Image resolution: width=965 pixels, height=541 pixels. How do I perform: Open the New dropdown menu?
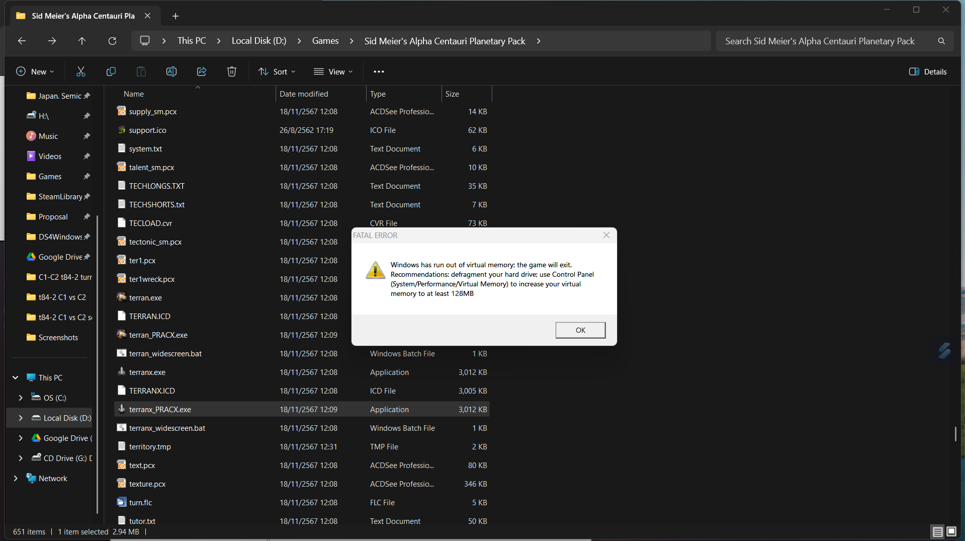click(35, 71)
